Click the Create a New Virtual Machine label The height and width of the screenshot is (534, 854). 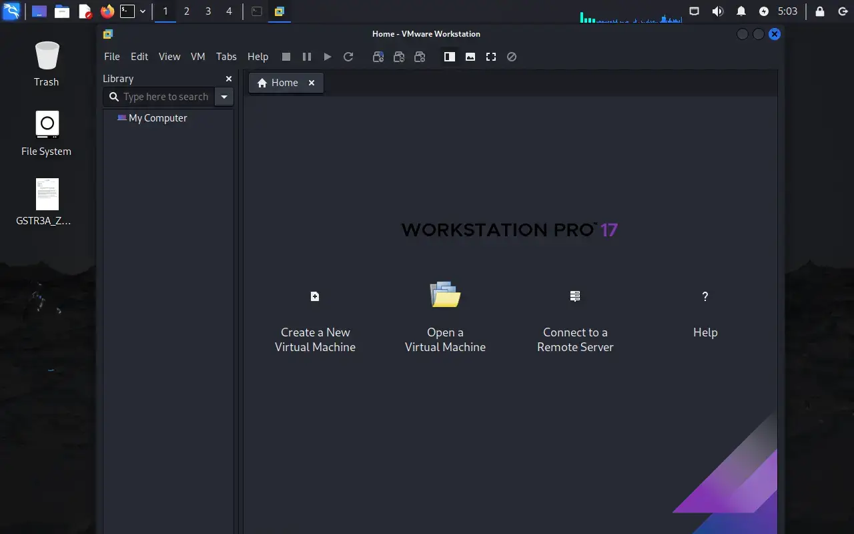tap(315, 340)
